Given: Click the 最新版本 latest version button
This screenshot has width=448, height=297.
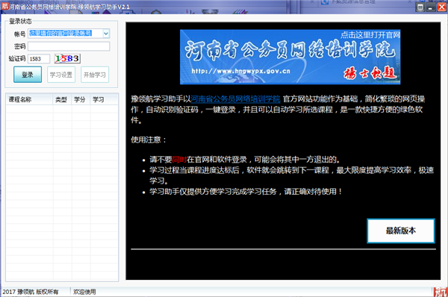Looking at the screenshot, I should (401, 231).
